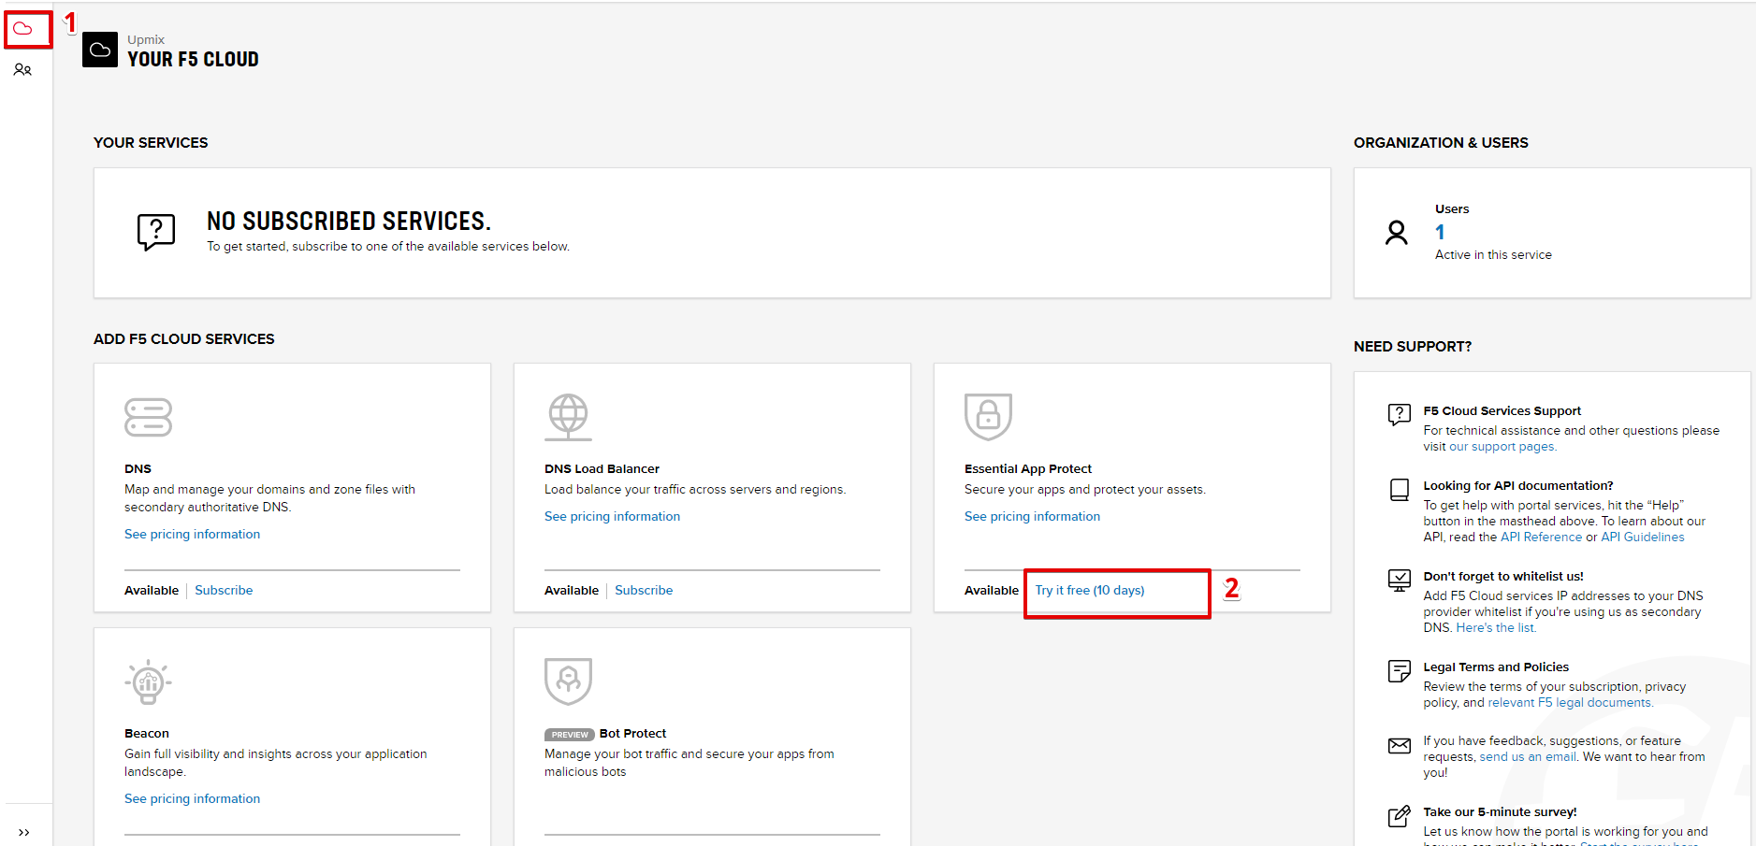Click Active in this service text

[1493, 254]
